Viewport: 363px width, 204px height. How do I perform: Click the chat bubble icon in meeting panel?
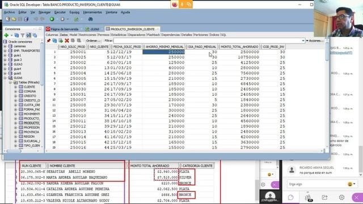coord(291,197)
